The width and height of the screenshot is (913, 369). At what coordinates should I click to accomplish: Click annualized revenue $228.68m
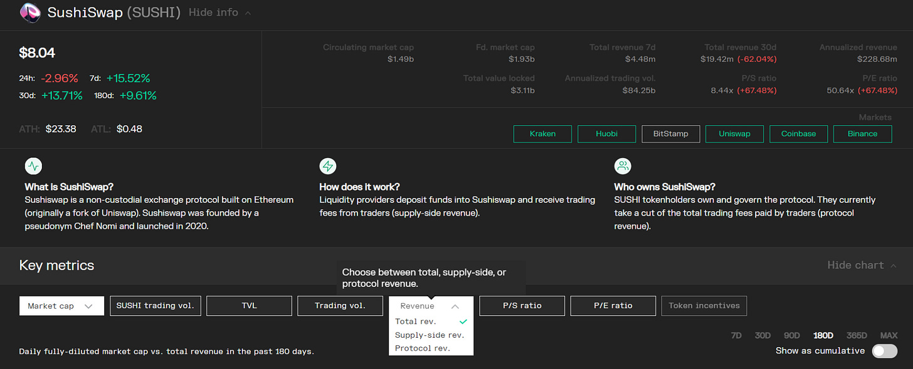tap(877, 60)
